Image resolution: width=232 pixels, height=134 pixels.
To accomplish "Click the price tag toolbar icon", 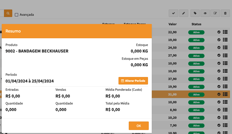I will point(195,13).
